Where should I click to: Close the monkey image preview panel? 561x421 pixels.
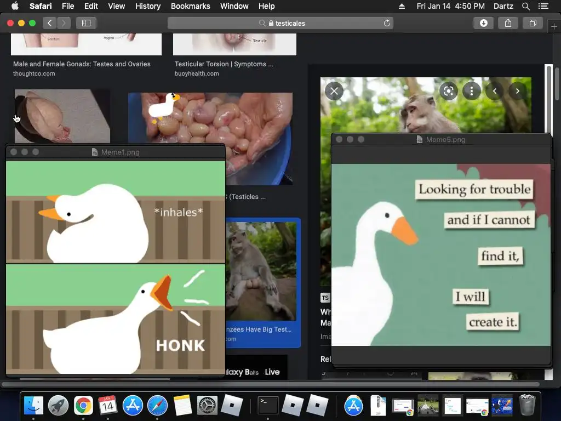[x=334, y=91]
